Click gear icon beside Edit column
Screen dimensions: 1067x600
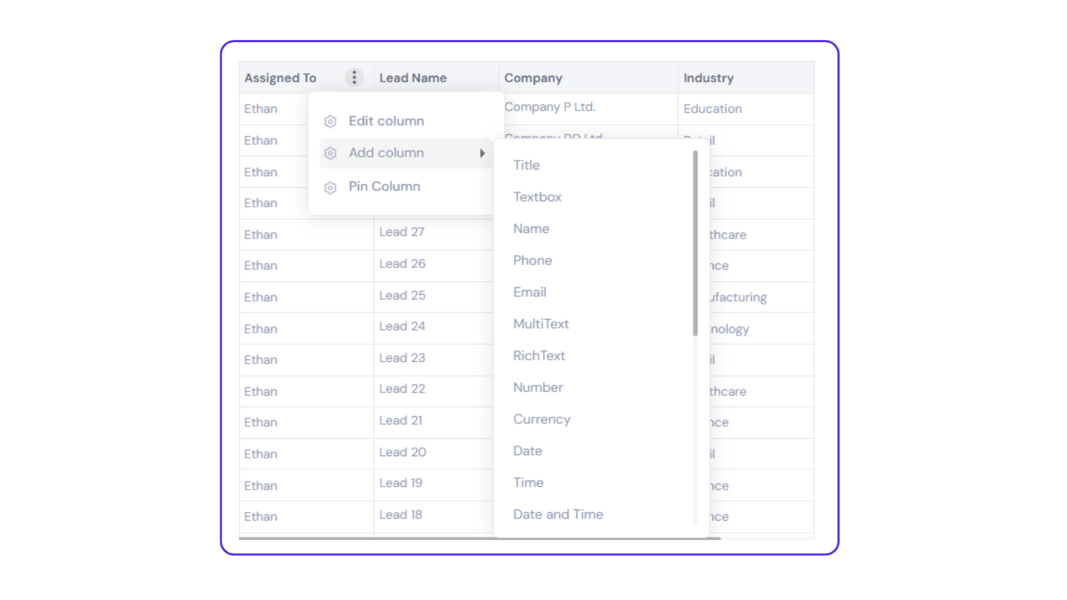tap(330, 121)
